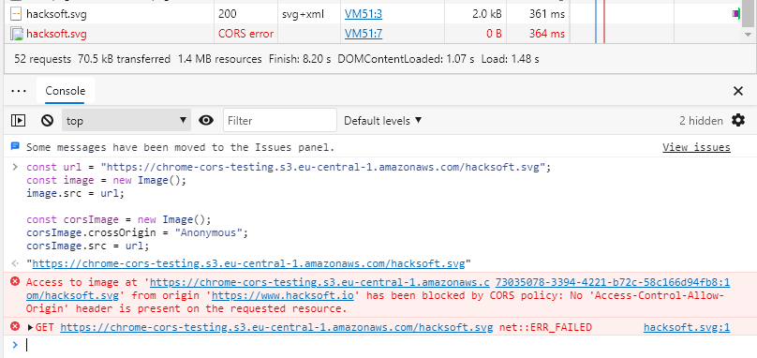Click the View issues link
This screenshot has height=358, width=757.
pyautogui.click(x=696, y=147)
